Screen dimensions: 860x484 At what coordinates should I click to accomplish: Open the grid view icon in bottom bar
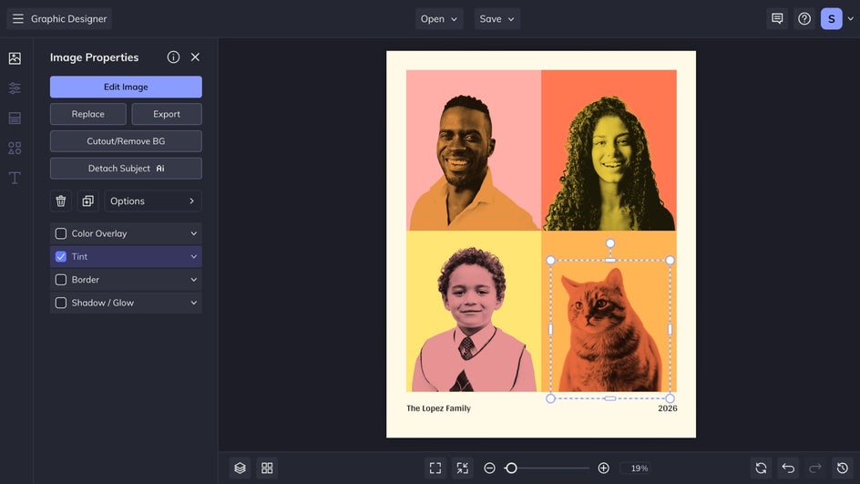pyautogui.click(x=267, y=469)
